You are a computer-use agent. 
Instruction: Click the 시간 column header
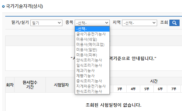pos(154,81)
